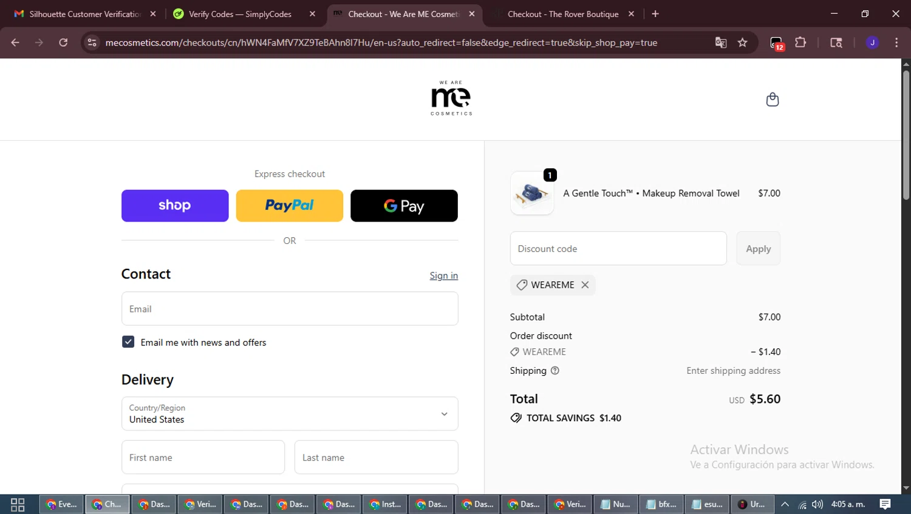The image size is (911, 514).
Task: Click the 'Enter shipping address' text
Action: point(734,371)
